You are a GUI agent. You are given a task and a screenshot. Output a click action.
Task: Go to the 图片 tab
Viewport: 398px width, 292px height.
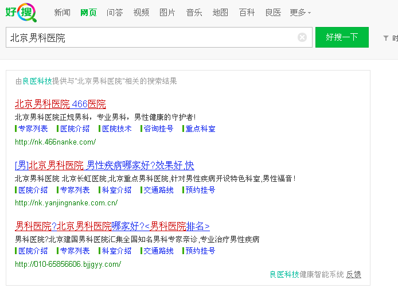click(x=167, y=13)
